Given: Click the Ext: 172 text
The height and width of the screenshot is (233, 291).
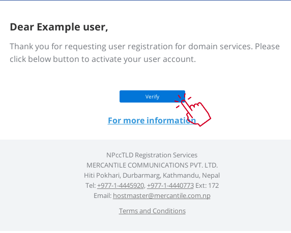Looking at the screenshot, I should tap(207, 186).
